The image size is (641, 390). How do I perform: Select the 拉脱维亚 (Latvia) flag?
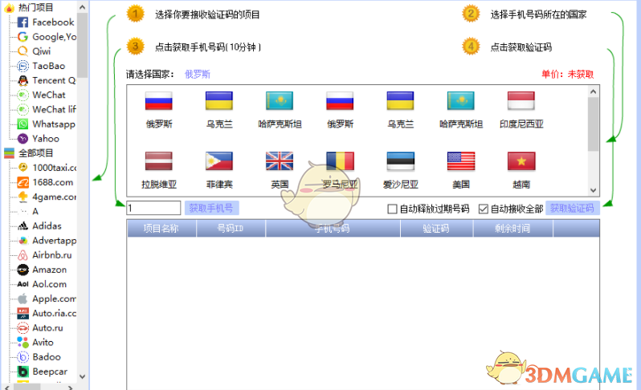coord(158,161)
